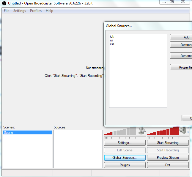The height and width of the screenshot is (177, 192).
Task: Open the File menu
Action: 7,11
